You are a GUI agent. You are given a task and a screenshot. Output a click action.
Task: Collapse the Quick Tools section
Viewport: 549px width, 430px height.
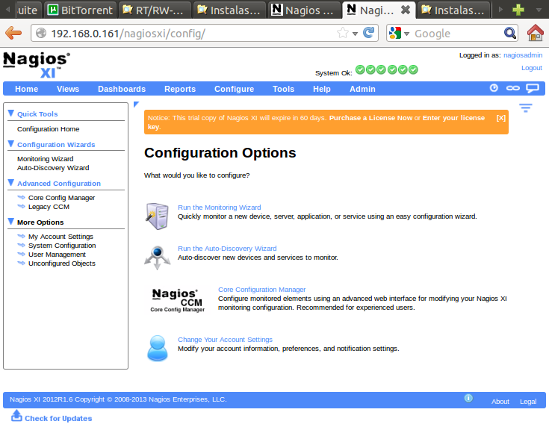(11, 113)
